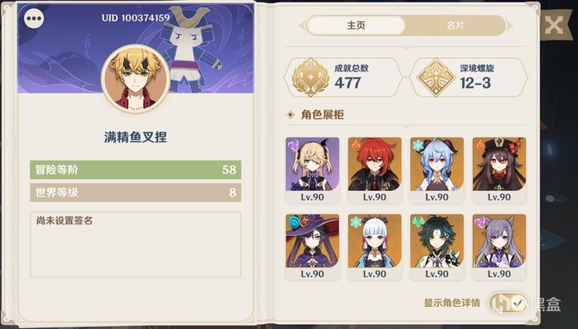
Task: Select the white-haired Cryo character card
Action: (x=375, y=247)
